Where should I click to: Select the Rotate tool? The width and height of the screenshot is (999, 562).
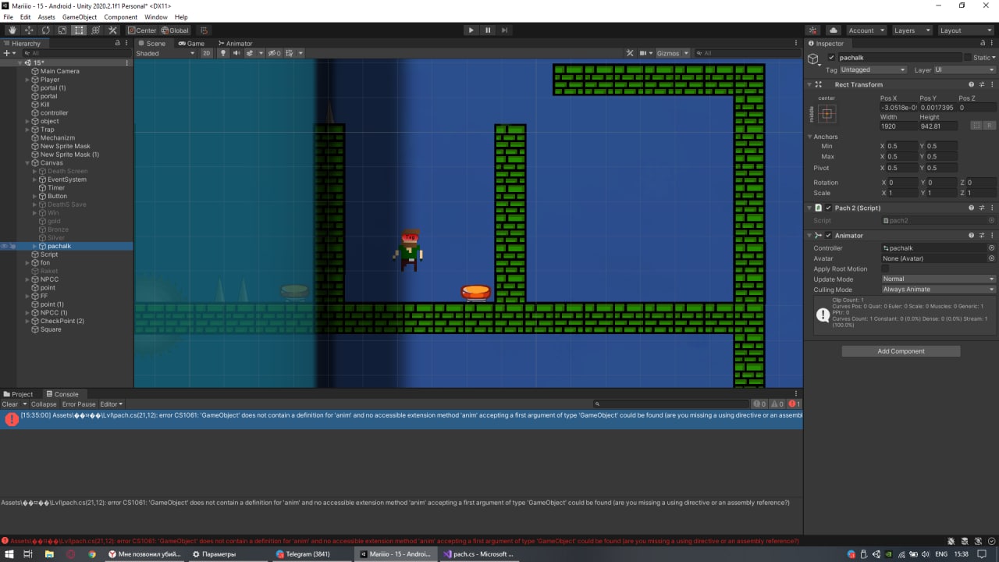pyautogui.click(x=45, y=30)
